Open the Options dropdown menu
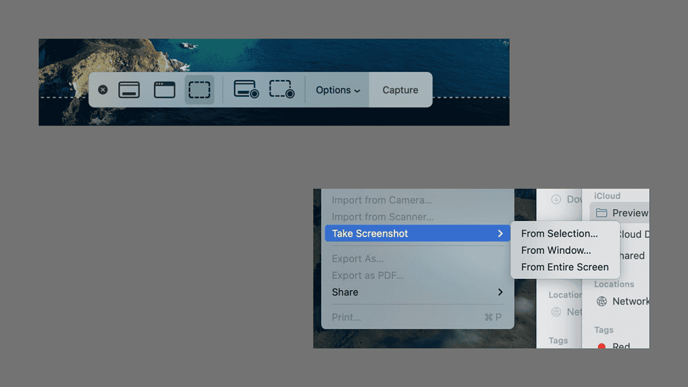The image size is (688, 387). pyautogui.click(x=337, y=89)
